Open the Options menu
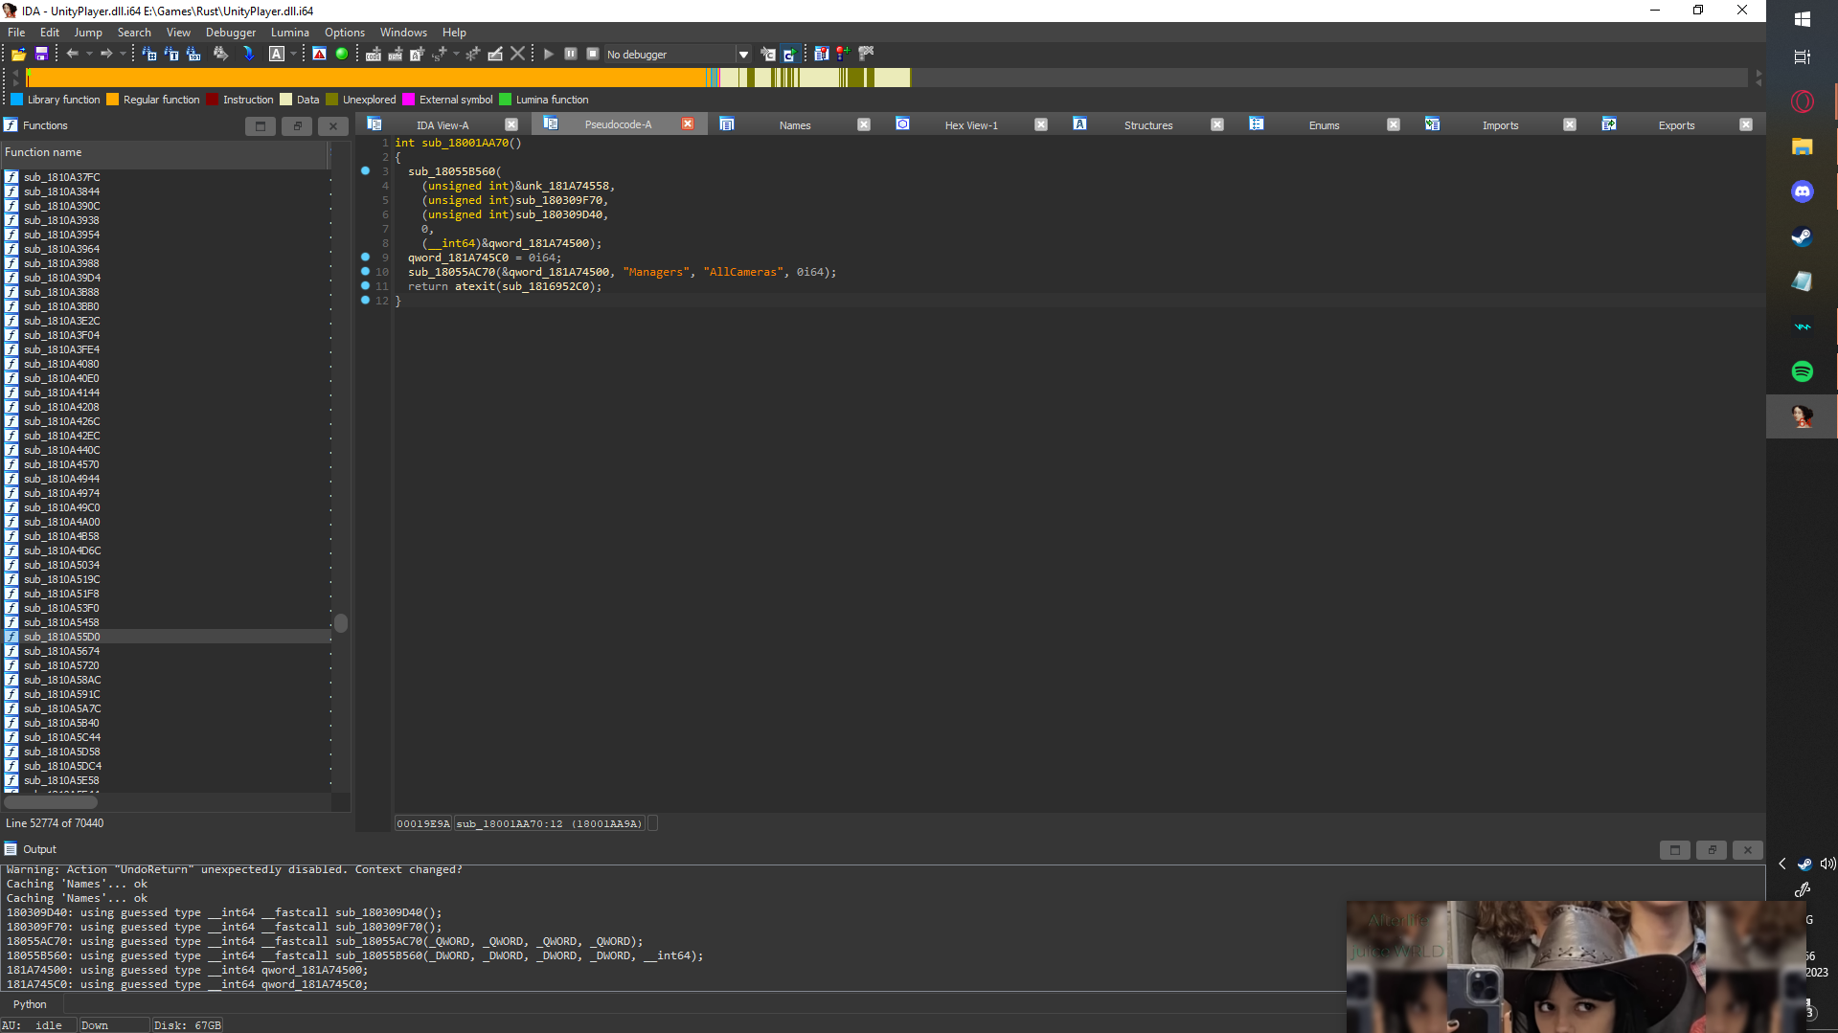Image resolution: width=1838 pixels, height=1033 pixels. point(345,32)
